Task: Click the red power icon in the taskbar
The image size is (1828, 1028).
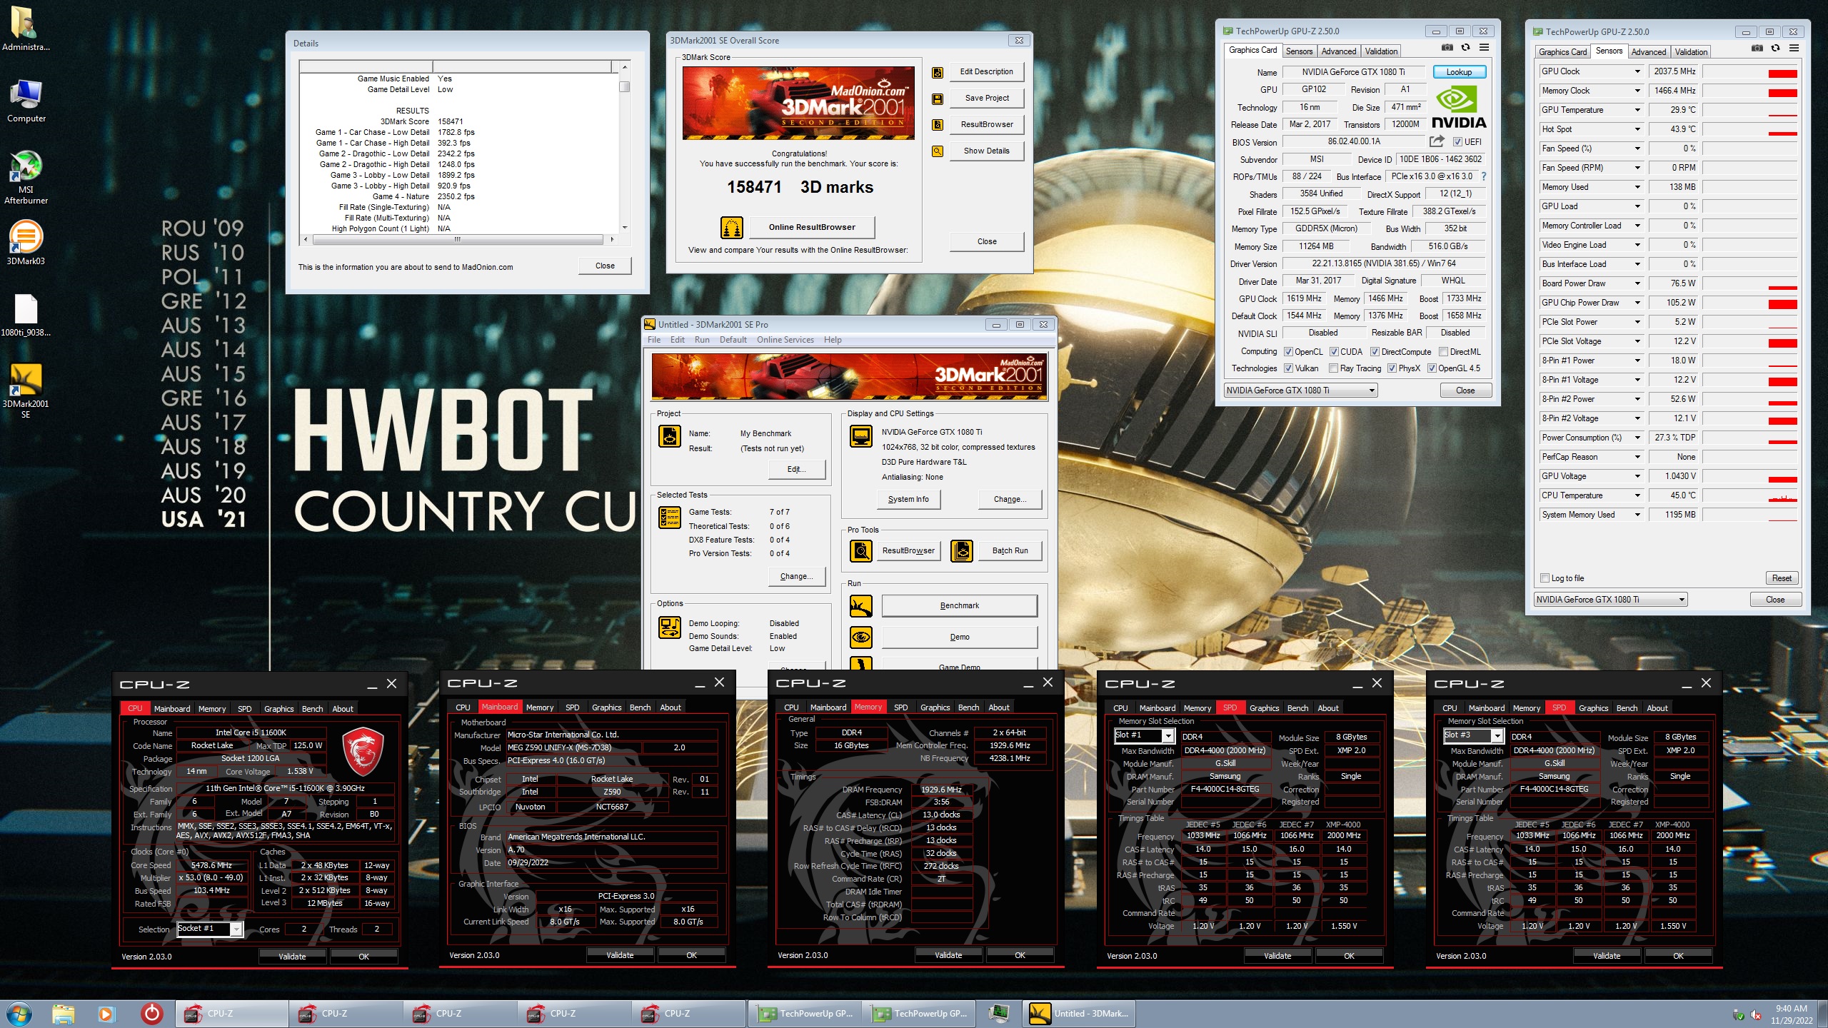Action: click(x=151, y=1013)
